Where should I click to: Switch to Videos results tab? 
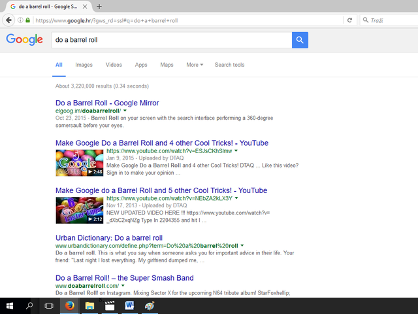tap(114, 65)
